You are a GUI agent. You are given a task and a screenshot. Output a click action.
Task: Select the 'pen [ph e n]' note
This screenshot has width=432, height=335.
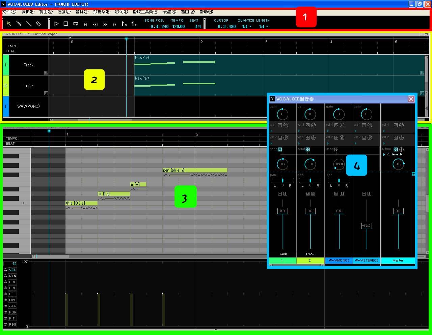pos(195,170)
